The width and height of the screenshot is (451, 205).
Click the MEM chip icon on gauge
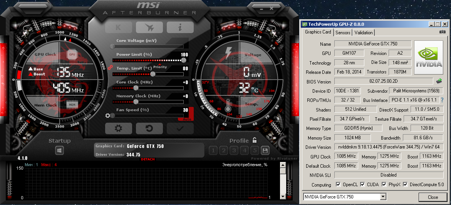[x=72, y=105]
